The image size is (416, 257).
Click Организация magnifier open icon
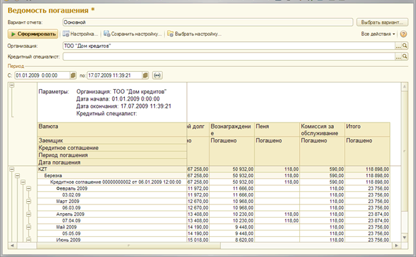pos(405,46)
